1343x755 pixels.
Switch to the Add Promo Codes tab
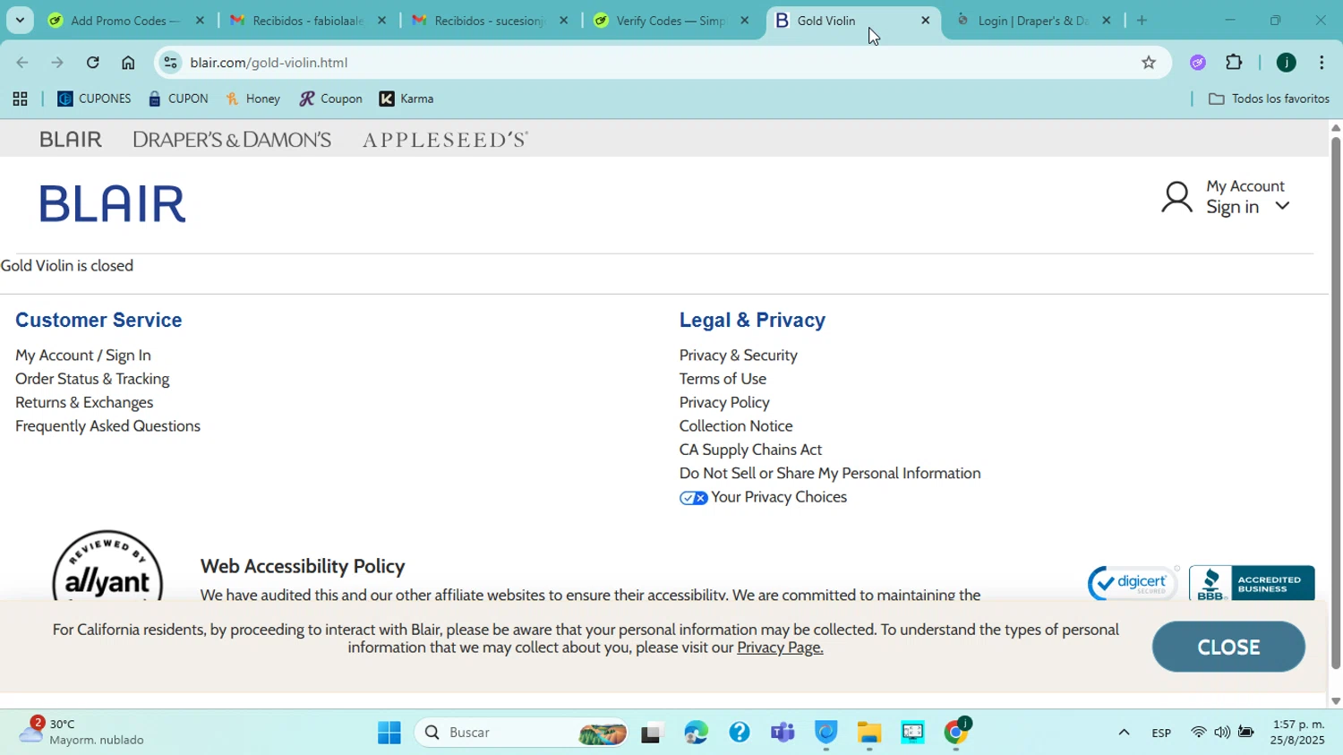pos(125,21)
